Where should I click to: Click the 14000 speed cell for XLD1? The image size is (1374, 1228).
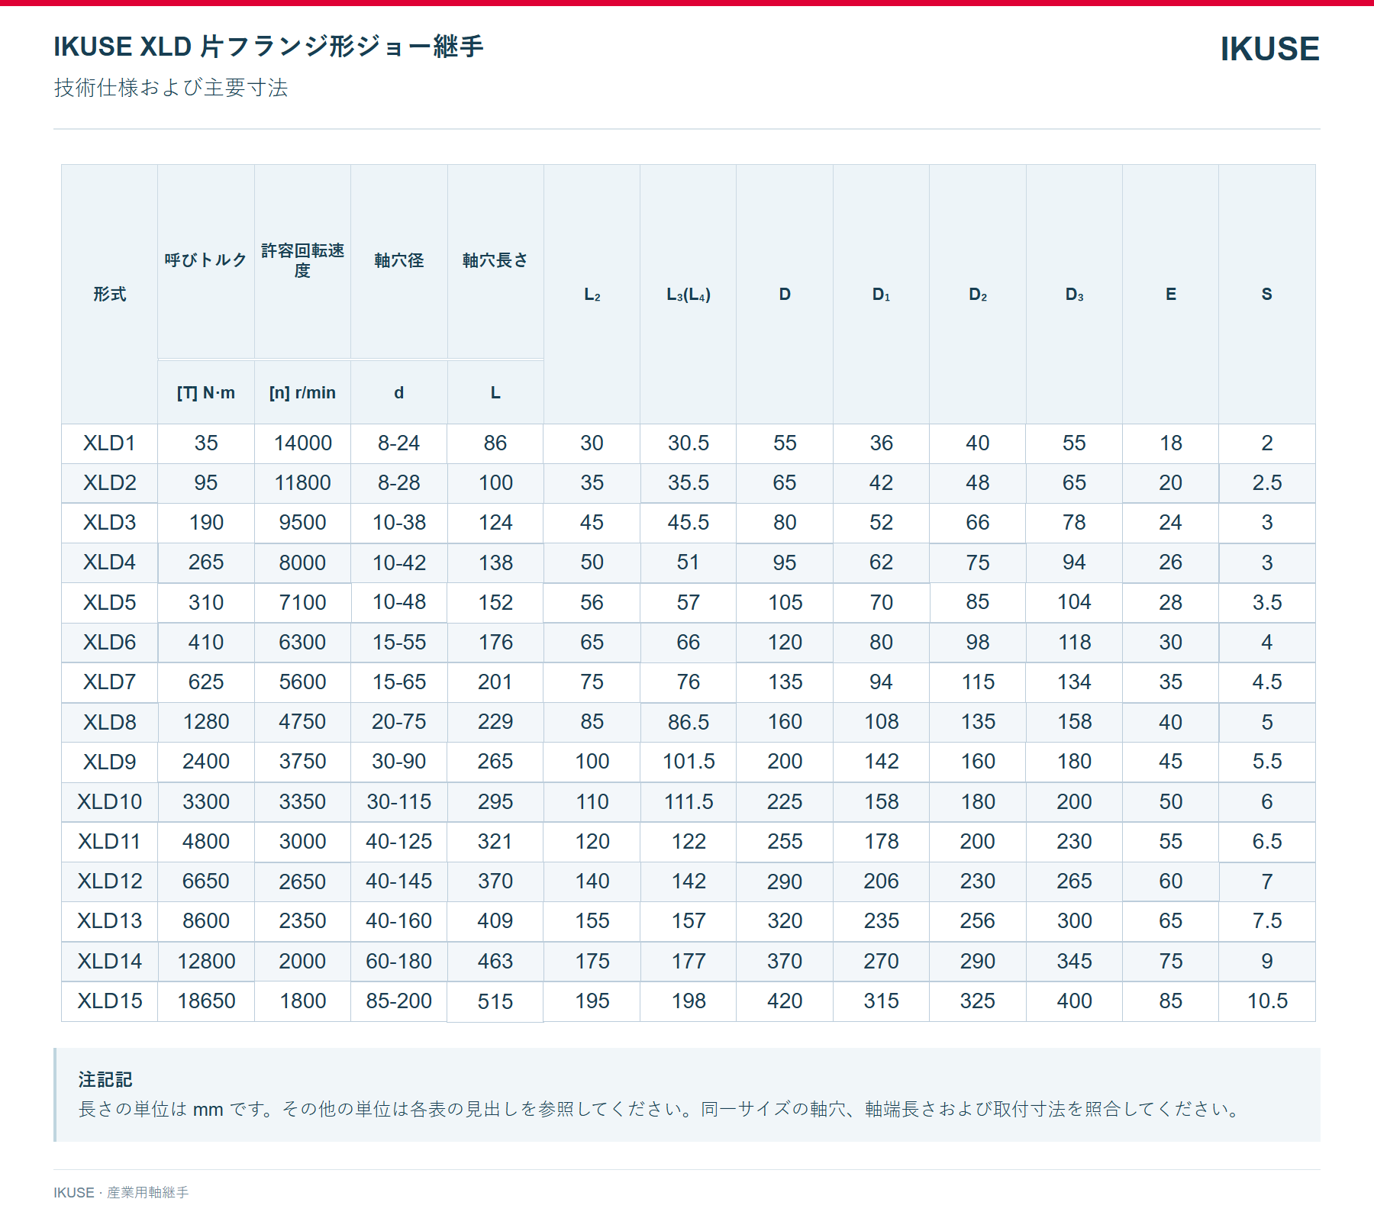pos(302,443)
